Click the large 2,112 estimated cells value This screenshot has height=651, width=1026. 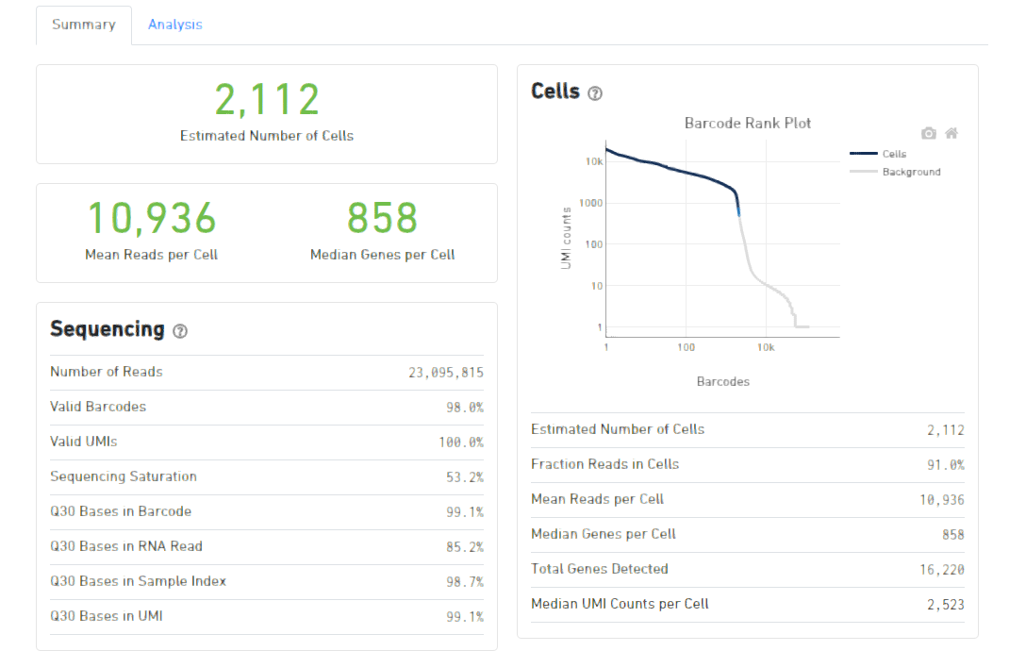click(267, 100)
